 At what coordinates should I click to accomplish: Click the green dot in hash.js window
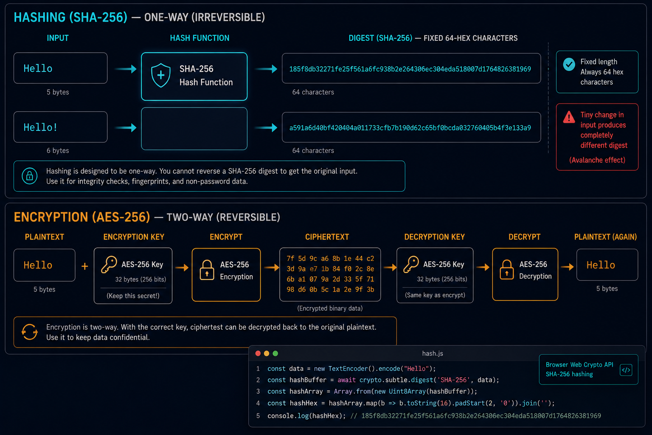click(275, 353)
